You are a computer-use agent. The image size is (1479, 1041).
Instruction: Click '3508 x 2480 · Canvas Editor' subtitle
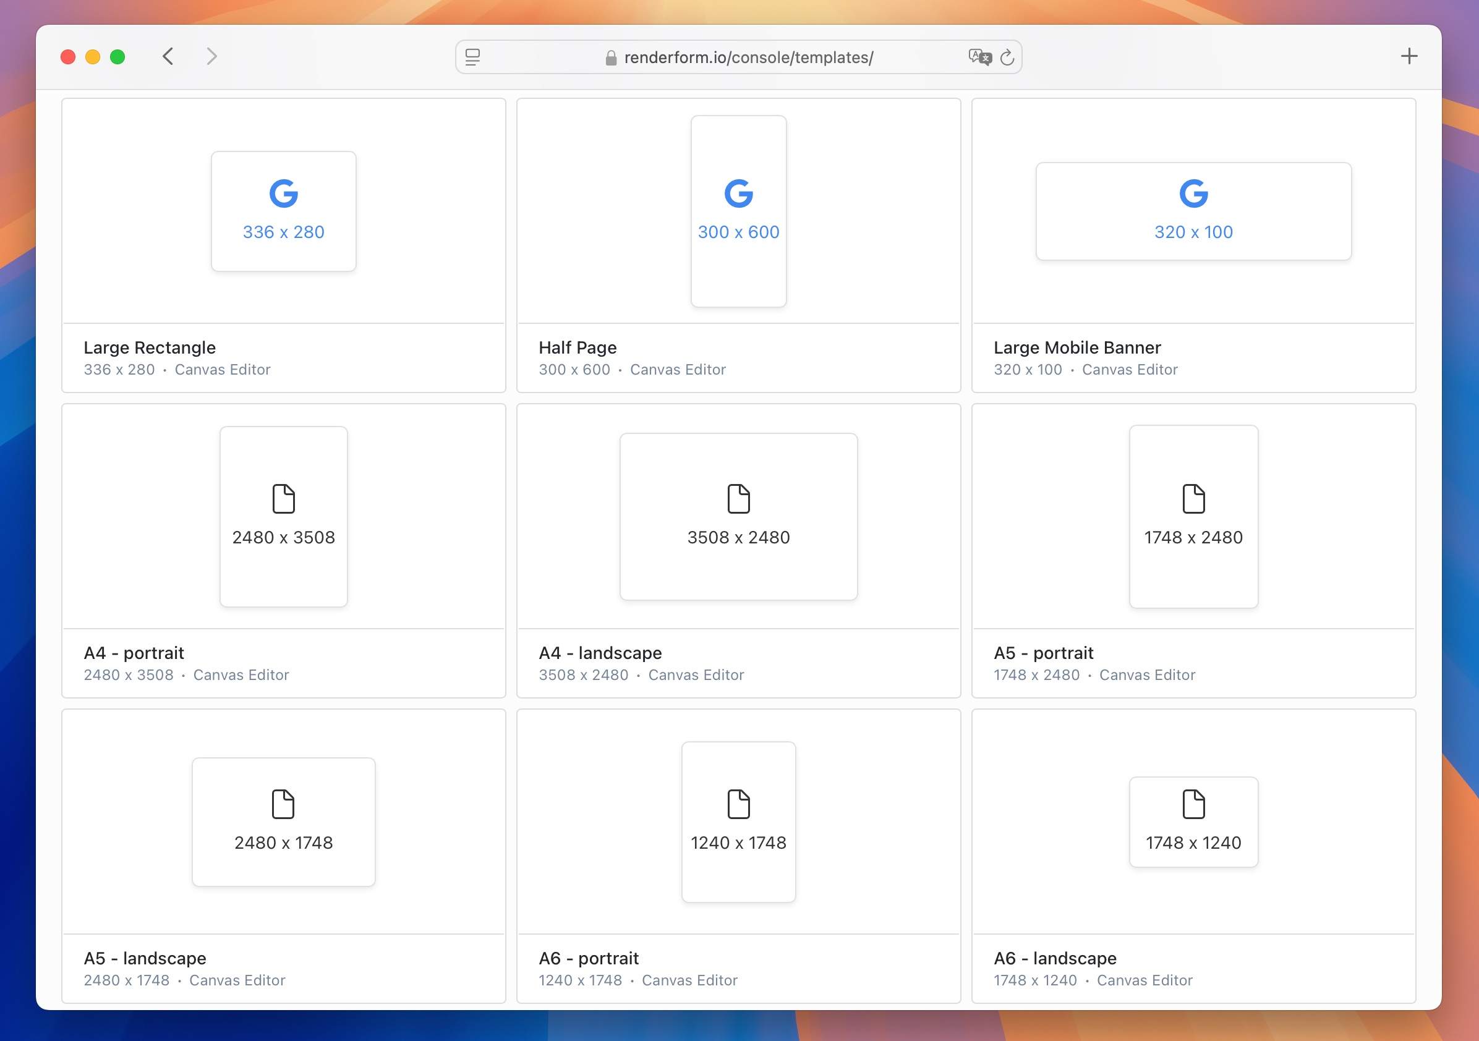641,675
